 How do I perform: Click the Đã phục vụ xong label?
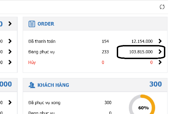[44, 103]
